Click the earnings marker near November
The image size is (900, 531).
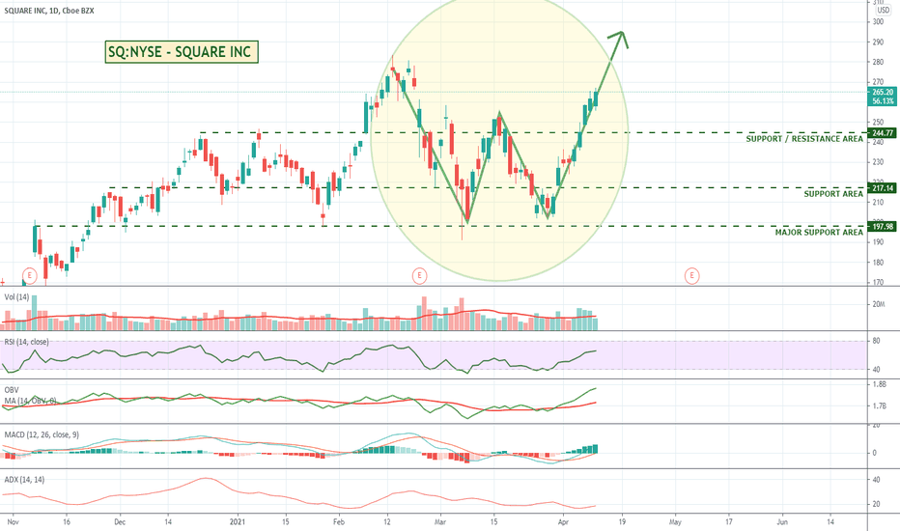coord(29,276)
